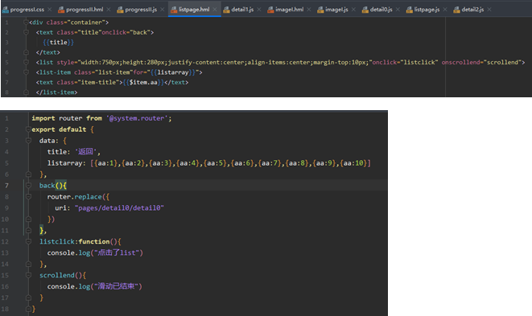Close the detail0.js tab
532x316 pixels.
pos(398,10)
